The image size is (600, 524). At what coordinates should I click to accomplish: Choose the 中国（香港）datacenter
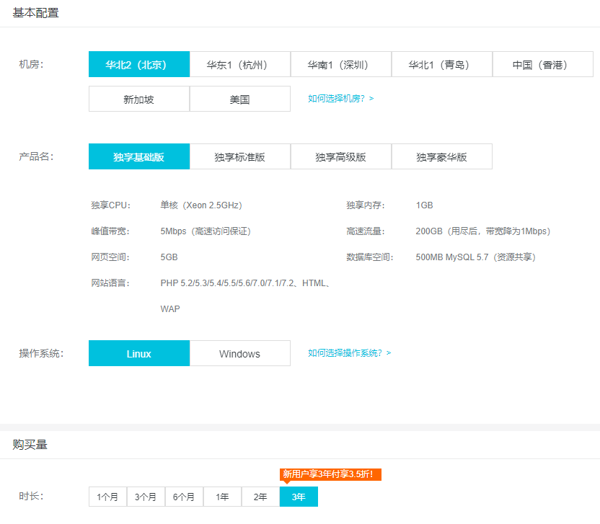point(542,64)
